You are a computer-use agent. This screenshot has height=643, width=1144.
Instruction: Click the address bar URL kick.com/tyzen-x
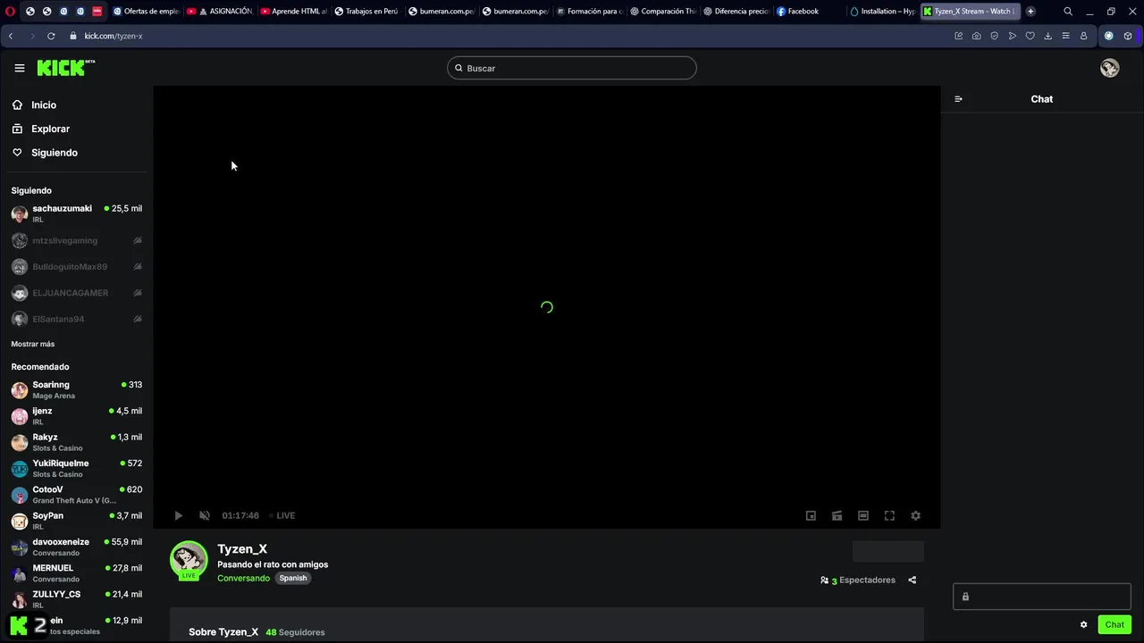click(114, 36)
